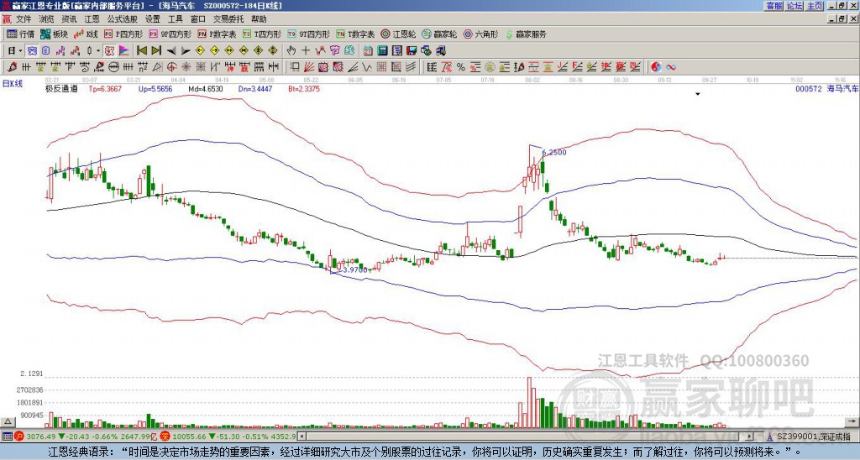Click the right-arrow button beside volume pane
860x460 pixels.
(x=853, y=421)
